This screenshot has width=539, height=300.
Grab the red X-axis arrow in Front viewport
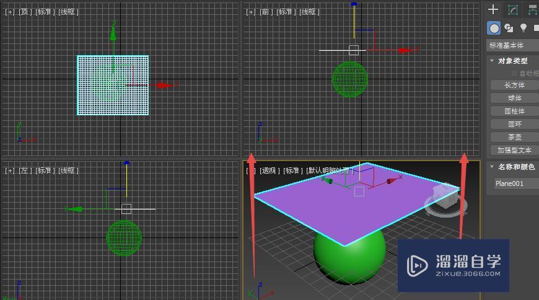click(x=406, y=50)
